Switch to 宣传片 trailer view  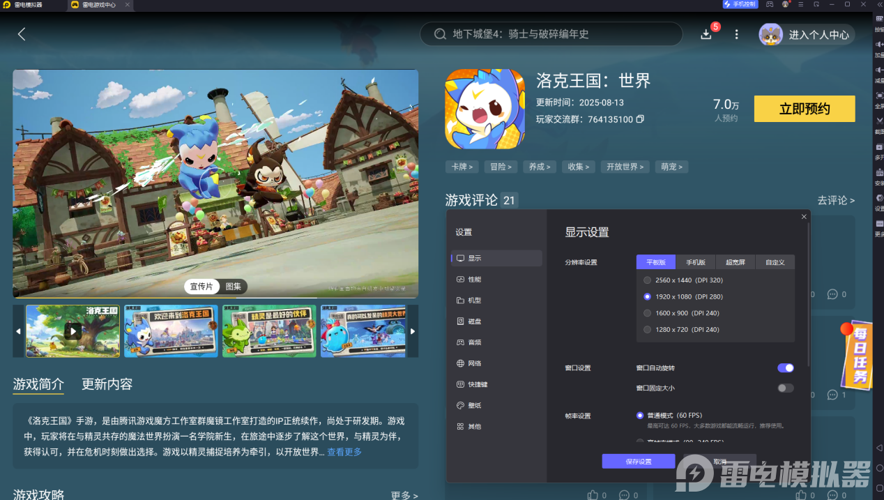click(201, 287)
